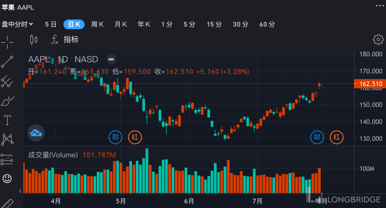
Task: Open the 盘中分时 dropdown
Action: (17, 24)
